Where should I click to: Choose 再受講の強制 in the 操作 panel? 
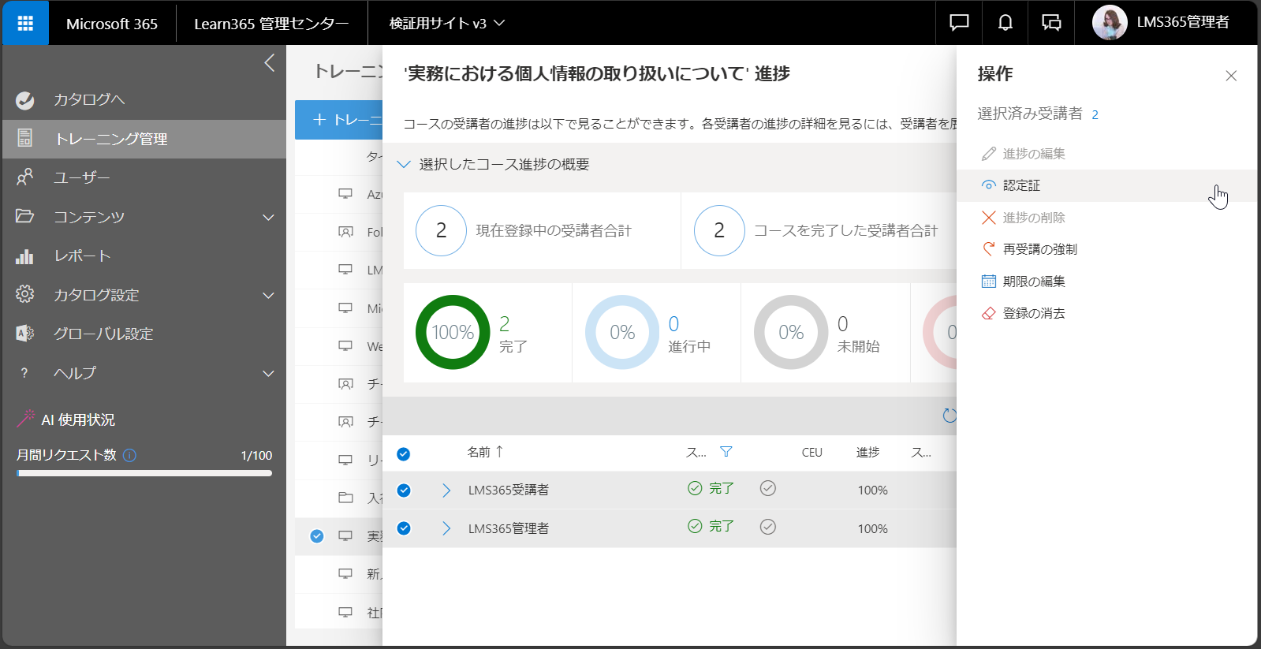coord(1106,249)
